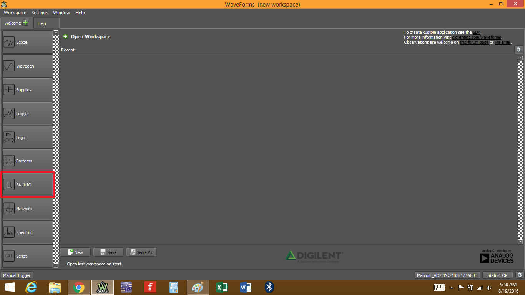
Task: Click the Manual Trigger button
Action: [x=17, y=275]
